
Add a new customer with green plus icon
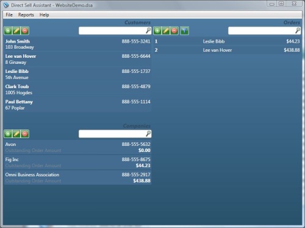click(x=8, y=31)
